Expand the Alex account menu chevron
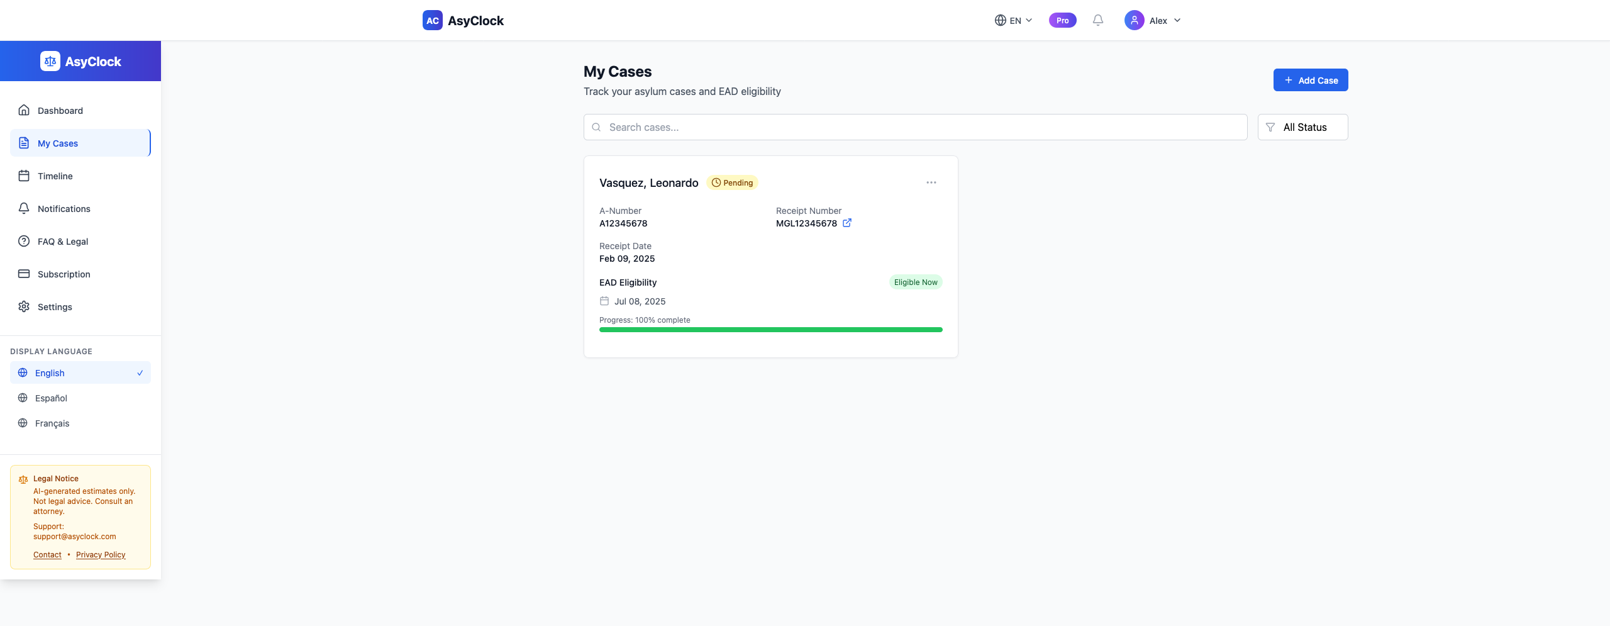The width and height of the screenshot is (1610, 626). coord(1177,20)
